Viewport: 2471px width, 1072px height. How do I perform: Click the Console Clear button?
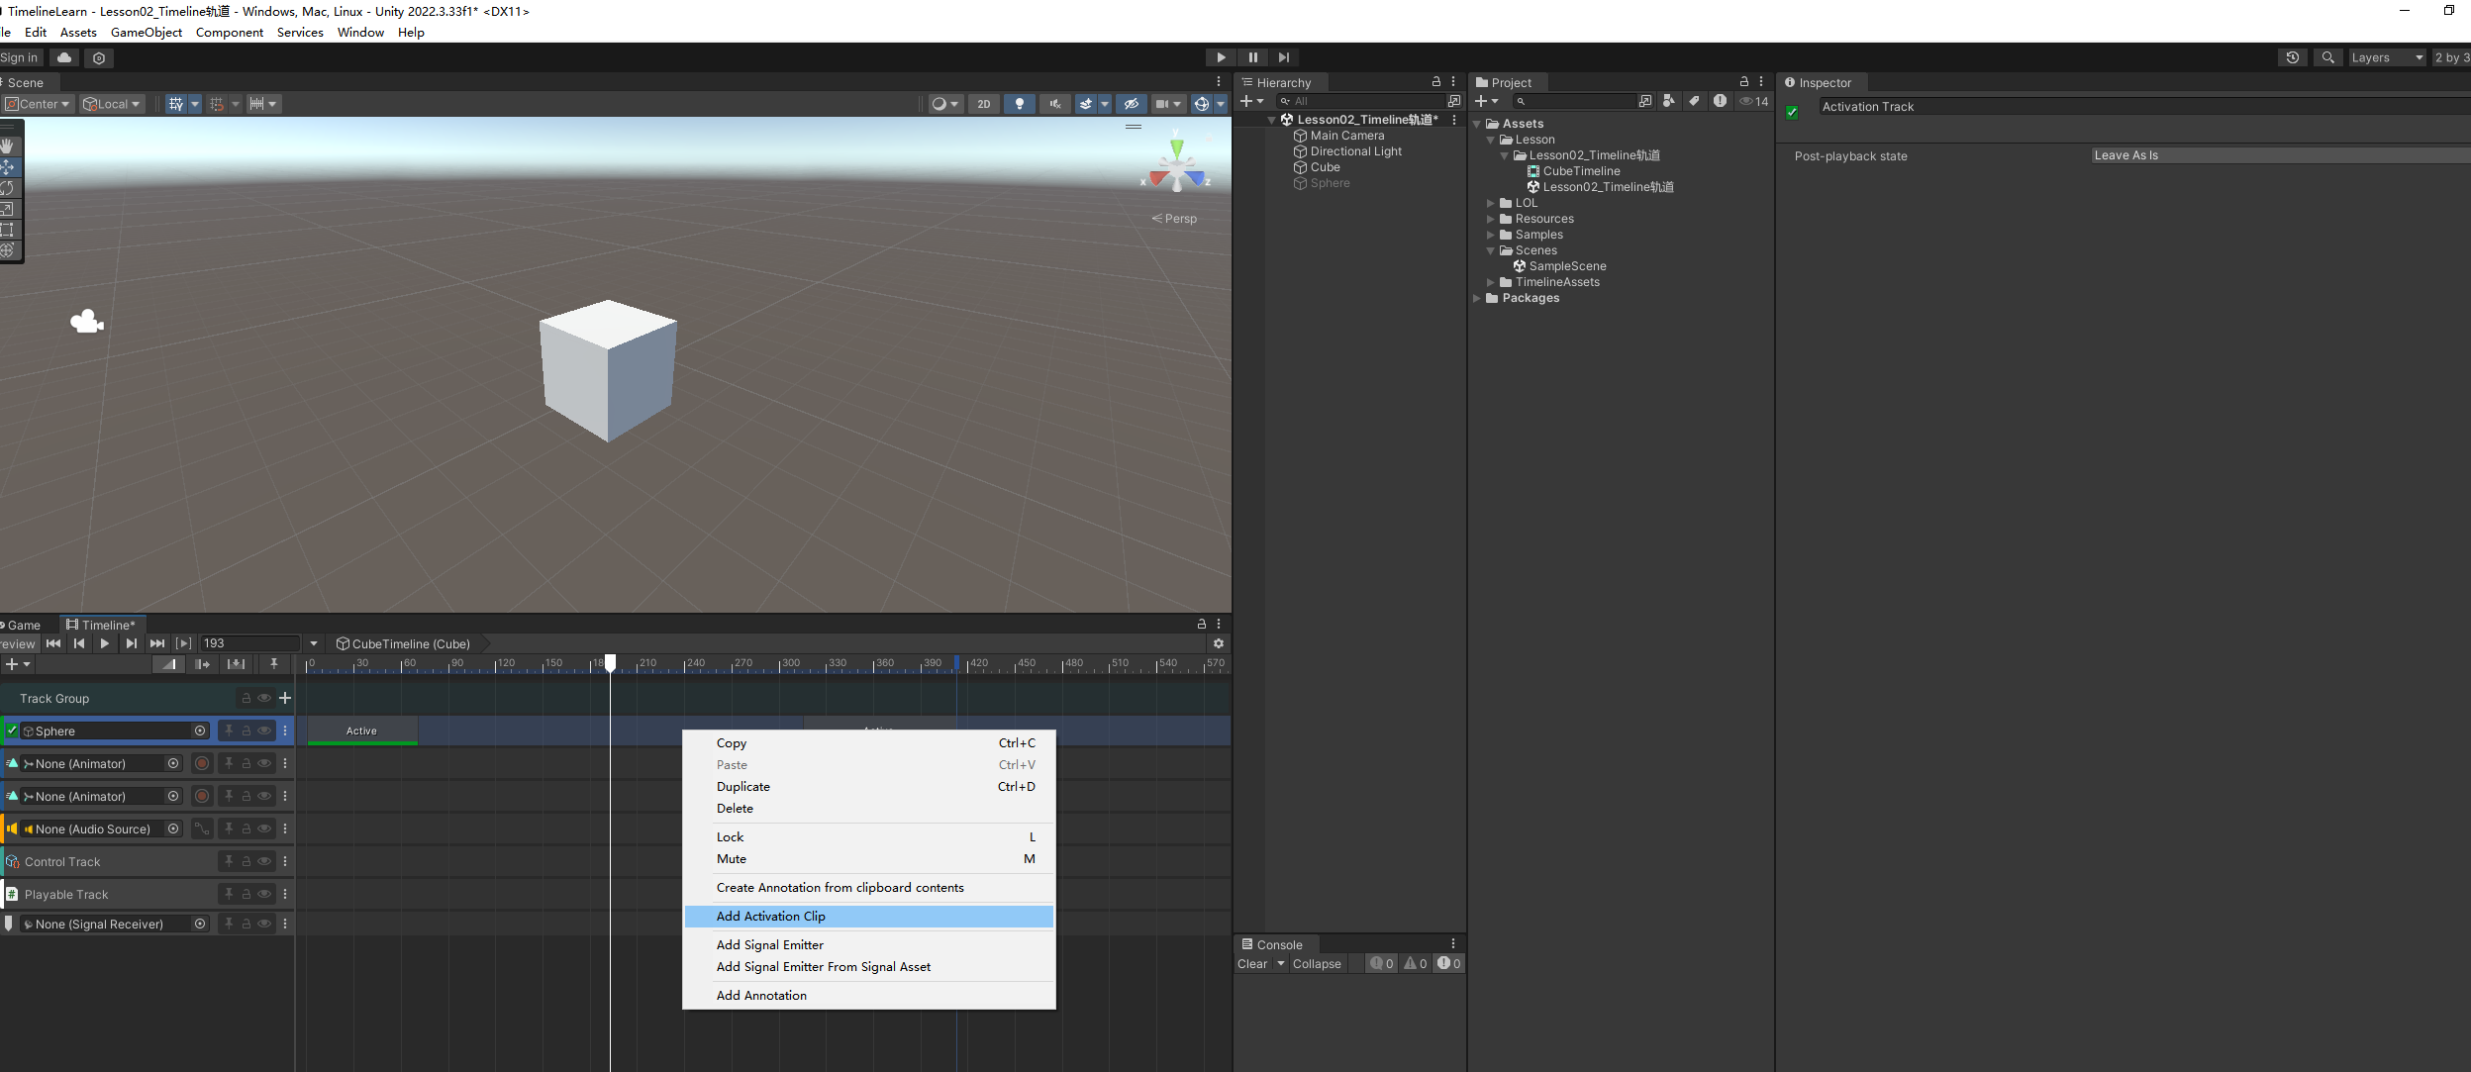coord(1251,964)
